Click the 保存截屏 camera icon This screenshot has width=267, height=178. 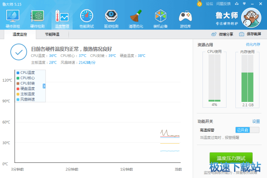[241, 34]
